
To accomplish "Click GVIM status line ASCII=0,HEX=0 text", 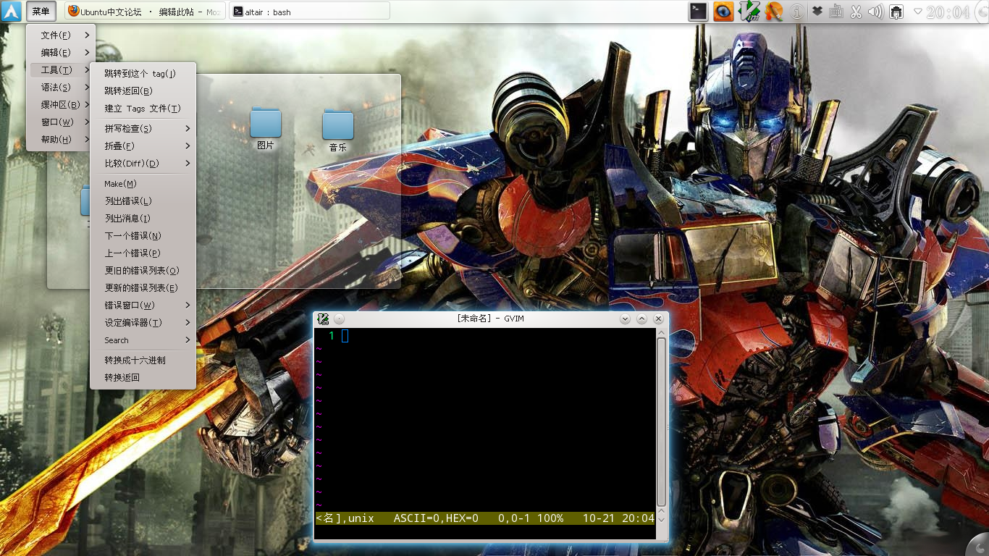I will pyautogui.click(x=436, y=518).
